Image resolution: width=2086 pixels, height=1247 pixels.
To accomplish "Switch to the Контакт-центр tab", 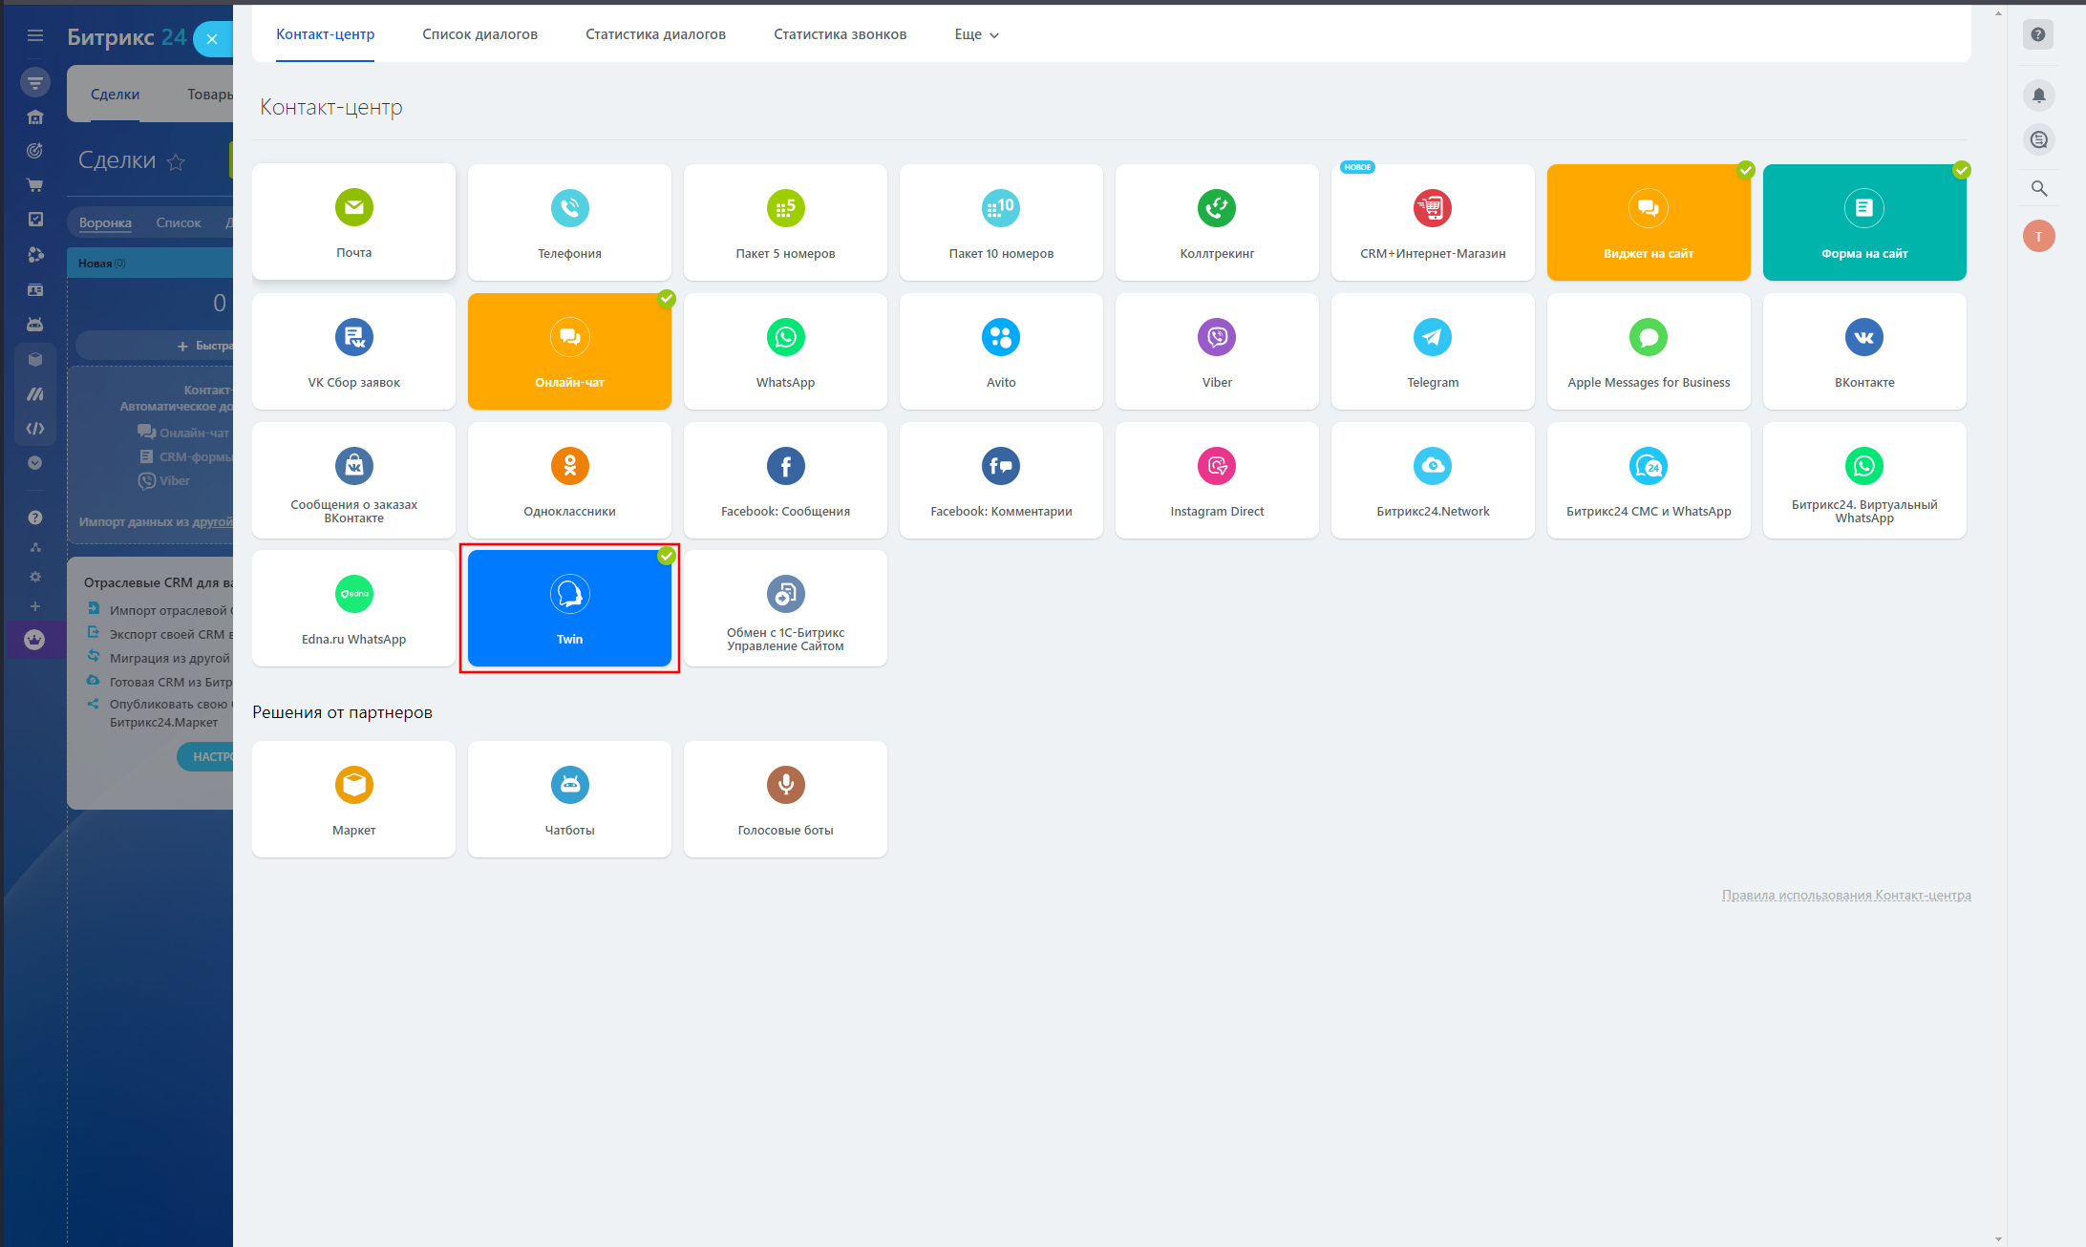I will point(325,34).
